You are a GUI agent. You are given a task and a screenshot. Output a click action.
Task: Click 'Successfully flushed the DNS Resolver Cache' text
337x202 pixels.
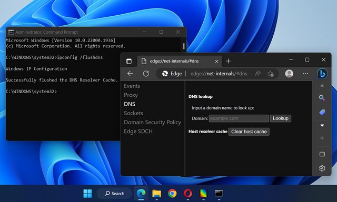pyautogui.click(x=62, y=80)
